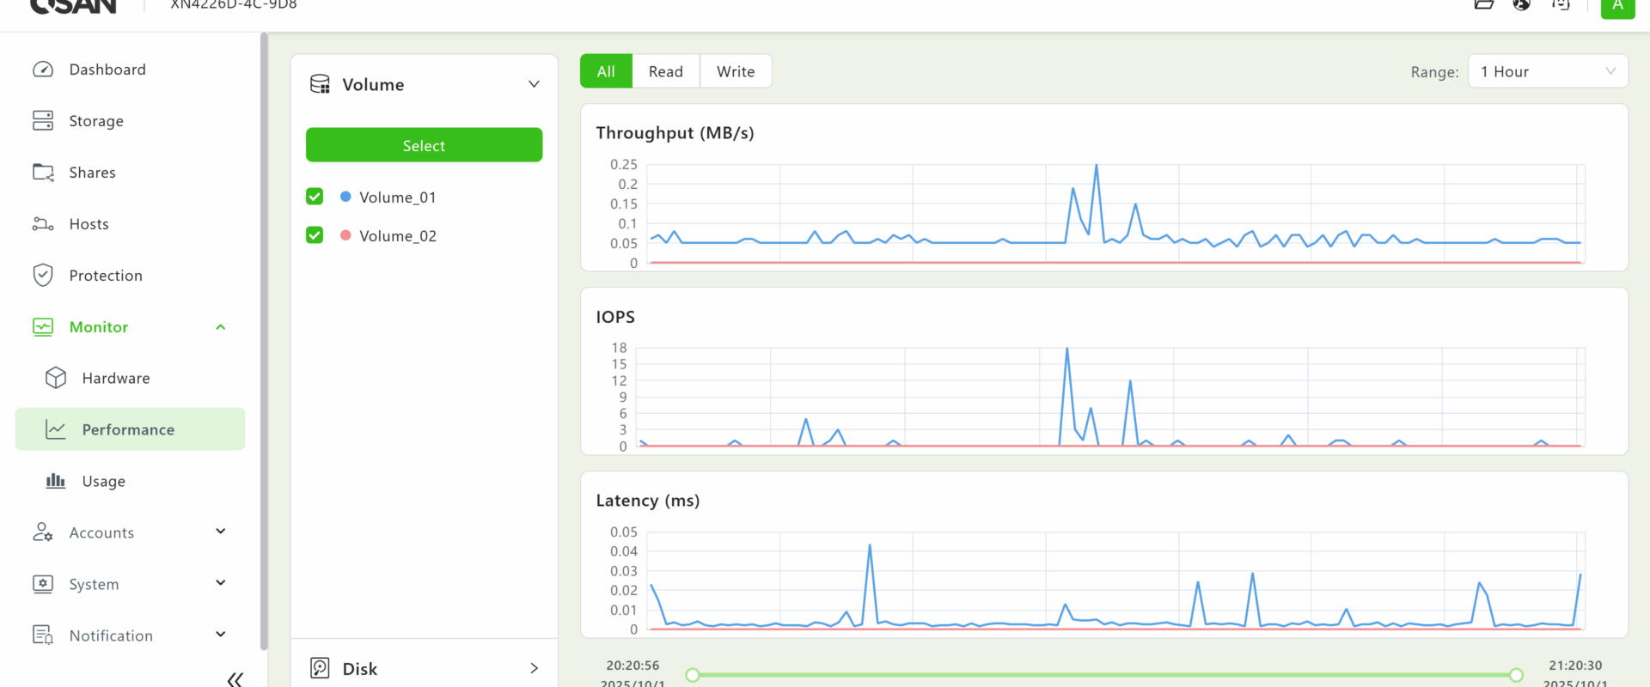Switch to the Write tab
Image resolution: width=1650 pixels, height=687 pixels.
(x=736, y=71)
